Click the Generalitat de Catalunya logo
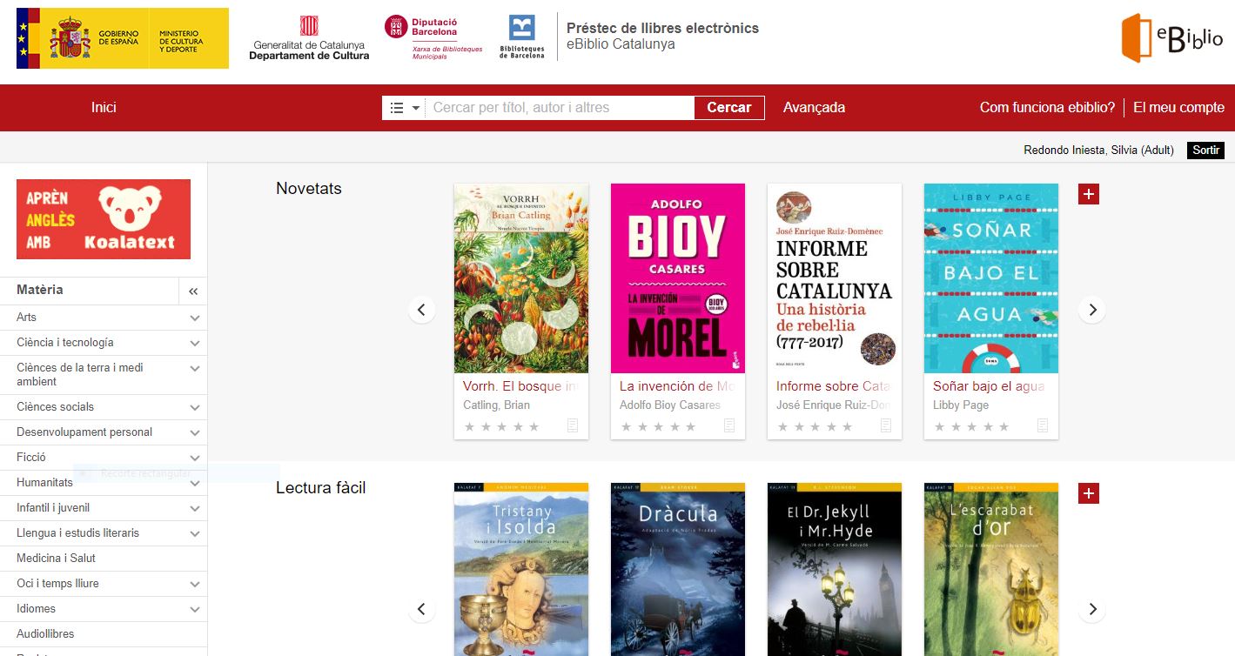The width and height of the screenshot is (1235, 656). pyautogui.click(x=309, y=38)
